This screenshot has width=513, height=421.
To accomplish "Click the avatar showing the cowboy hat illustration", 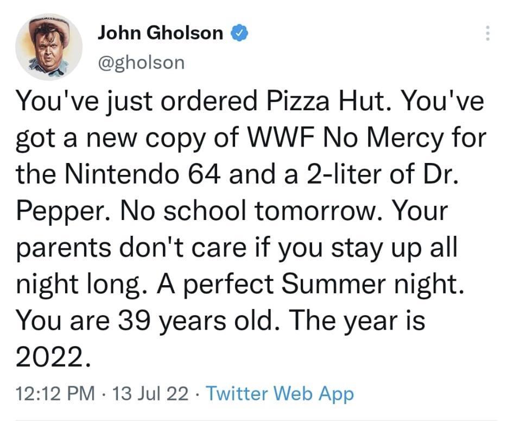I will point(48,46).
